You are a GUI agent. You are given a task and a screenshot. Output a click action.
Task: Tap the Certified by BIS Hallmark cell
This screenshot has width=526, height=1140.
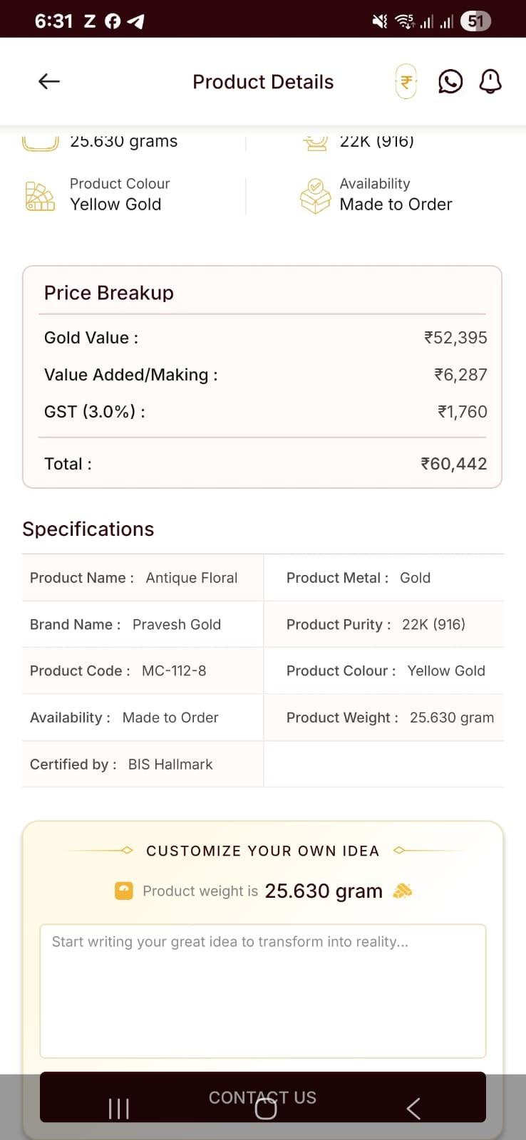click(x=143, y=764)
